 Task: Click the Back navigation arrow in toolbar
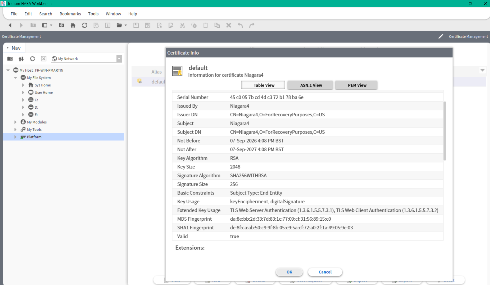[10, 25]
